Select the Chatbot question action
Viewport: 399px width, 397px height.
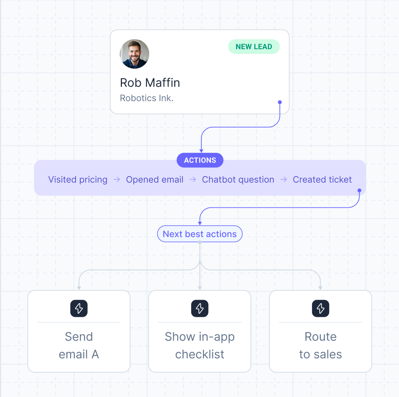[x=238, y=180]
